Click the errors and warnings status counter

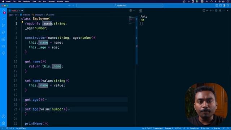[10, 129]
